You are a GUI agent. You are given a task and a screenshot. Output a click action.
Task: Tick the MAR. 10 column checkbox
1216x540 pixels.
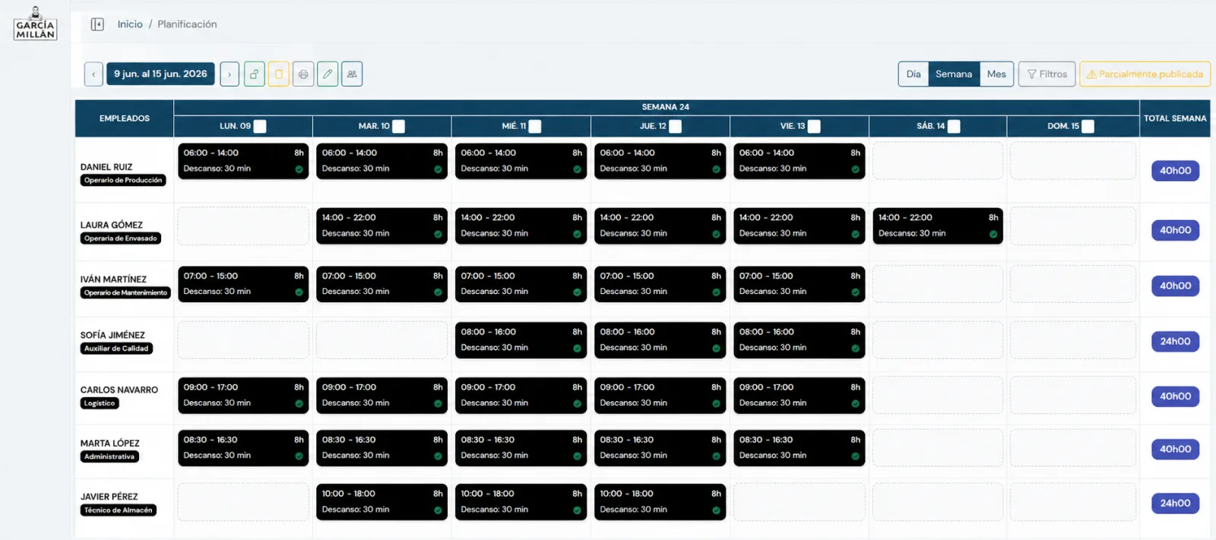point(398,126)
